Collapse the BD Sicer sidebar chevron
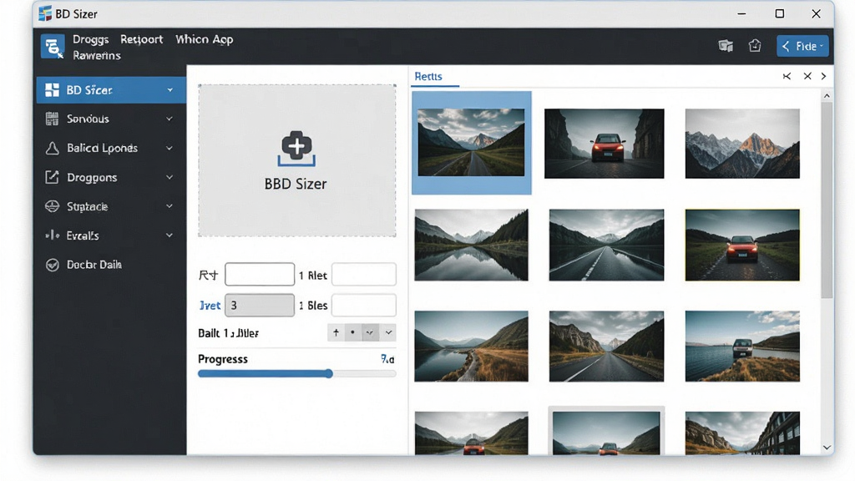This screenshot has height=481, width=855. point(169,90)
